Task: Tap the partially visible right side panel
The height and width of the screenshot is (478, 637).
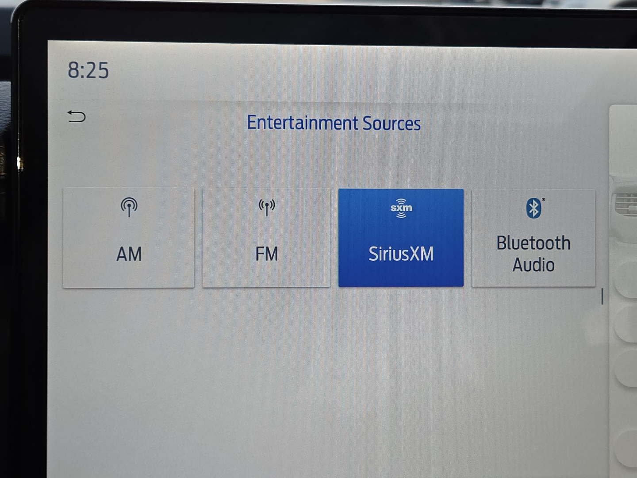Action: tap(624, 288)
